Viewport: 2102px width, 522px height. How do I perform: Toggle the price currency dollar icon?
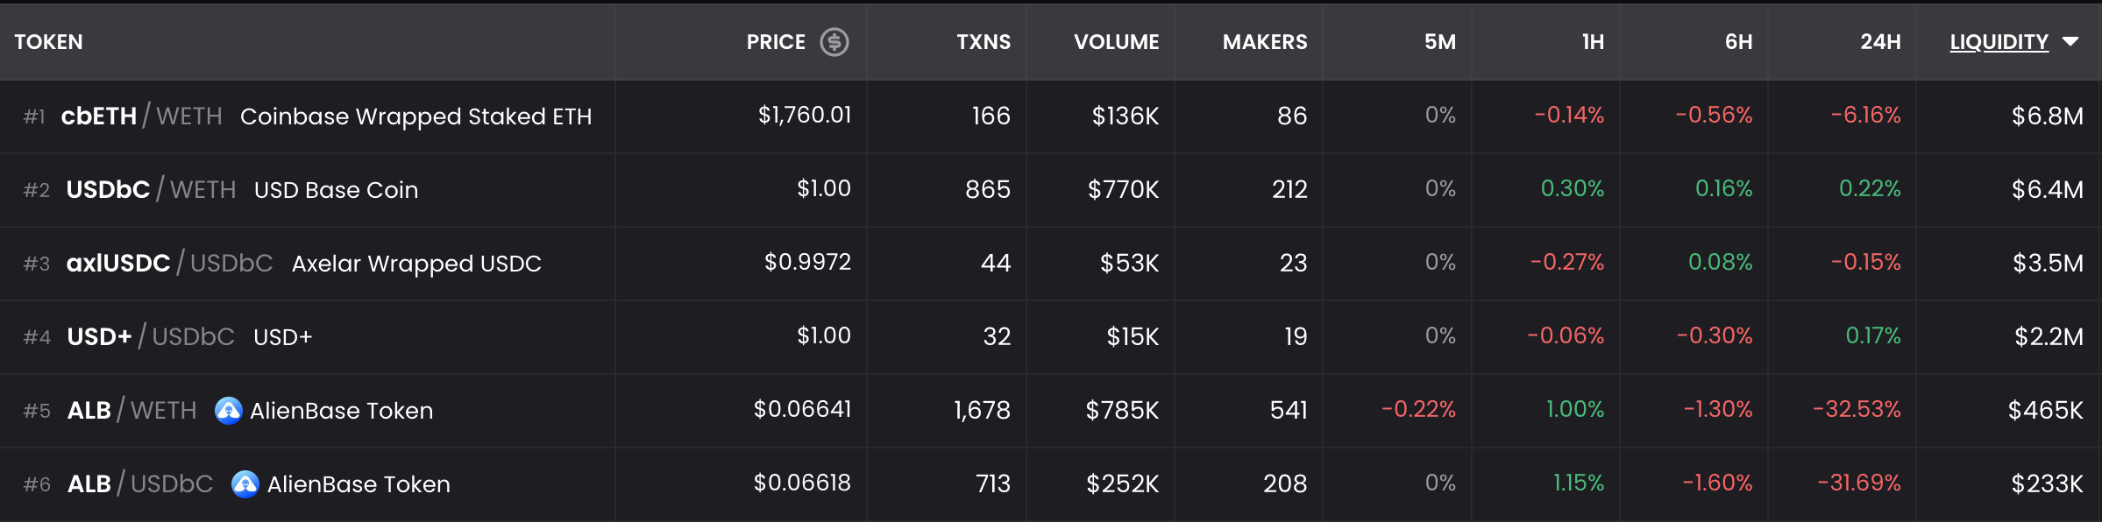tap(834, 42)
